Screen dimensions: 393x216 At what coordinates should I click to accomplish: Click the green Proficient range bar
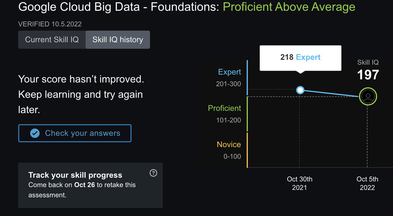point(247,114)
